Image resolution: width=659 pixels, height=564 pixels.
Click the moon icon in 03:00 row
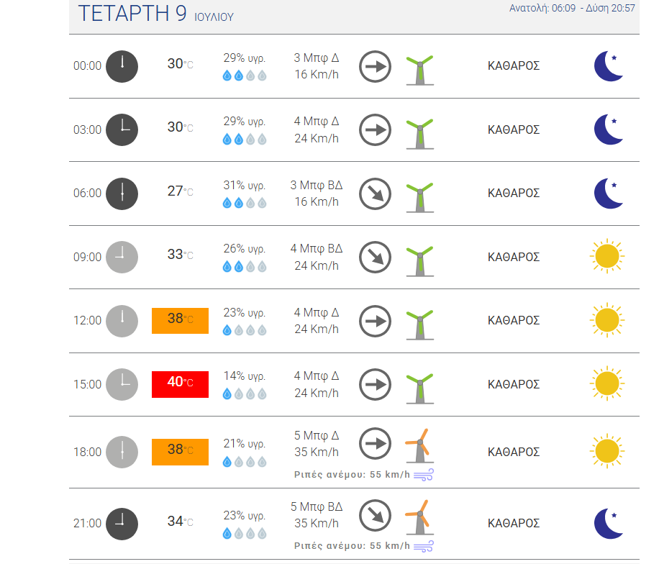pos(608,129)
